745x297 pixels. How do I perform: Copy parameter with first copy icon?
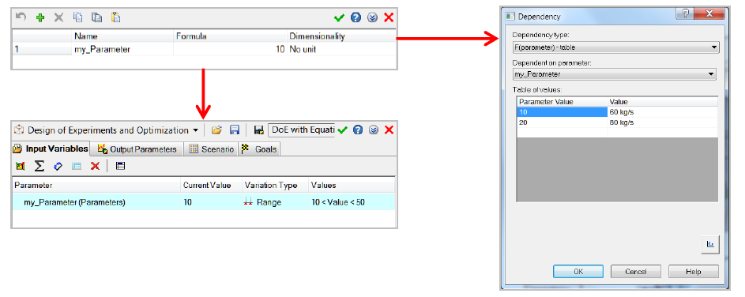77,17
